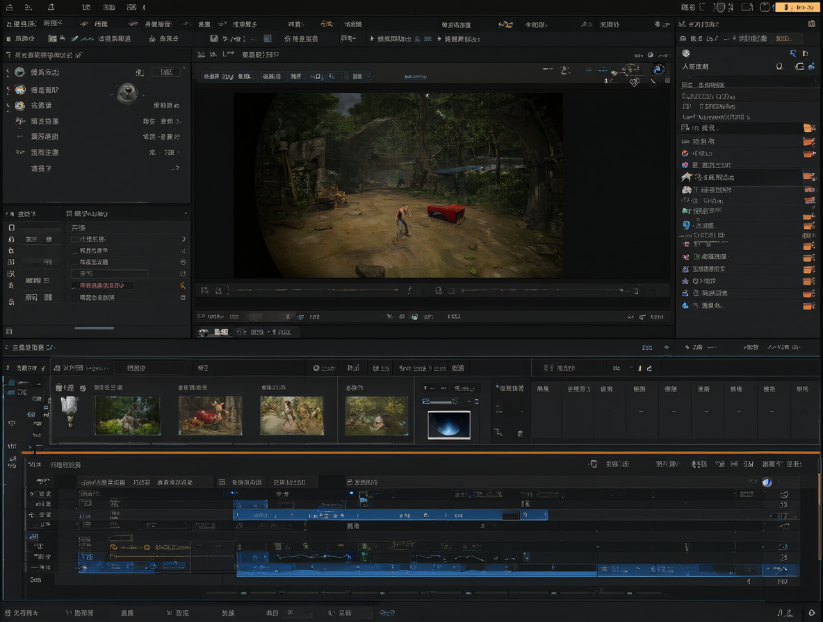Click the outlined value box on the first globe-icon row

(x=166, y=72)
